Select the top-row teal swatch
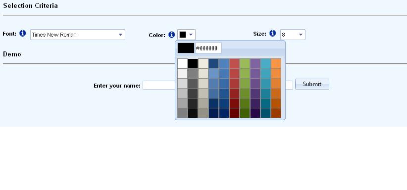Image resolution: width=407 pixels, height=190 pixels. [265, 64]
